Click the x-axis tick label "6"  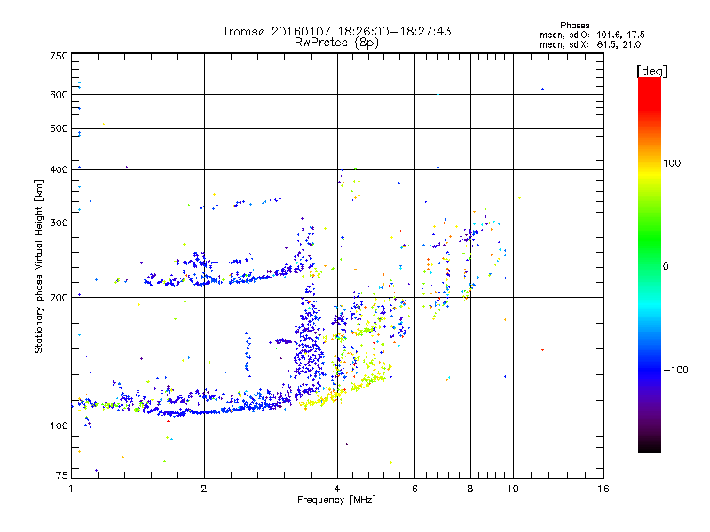pyautogui.click(x=414, y=489)
